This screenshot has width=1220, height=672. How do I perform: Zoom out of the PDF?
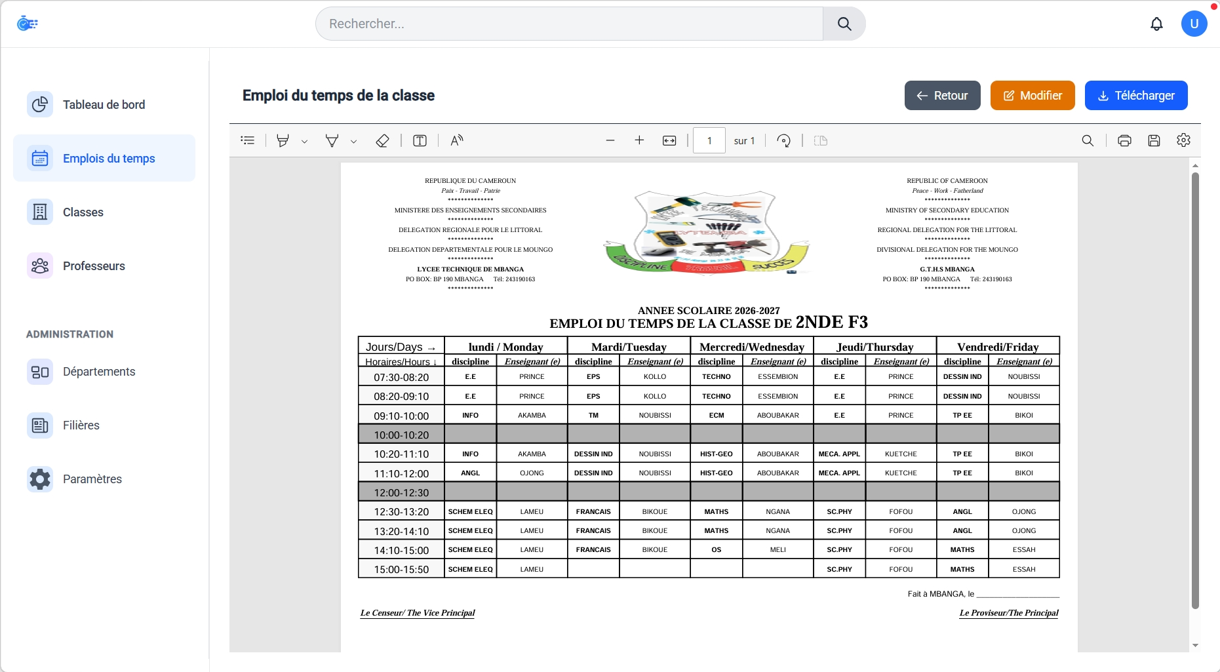pos(610,140)
